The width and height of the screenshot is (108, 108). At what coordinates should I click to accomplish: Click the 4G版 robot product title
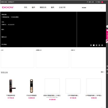(52, 95)
